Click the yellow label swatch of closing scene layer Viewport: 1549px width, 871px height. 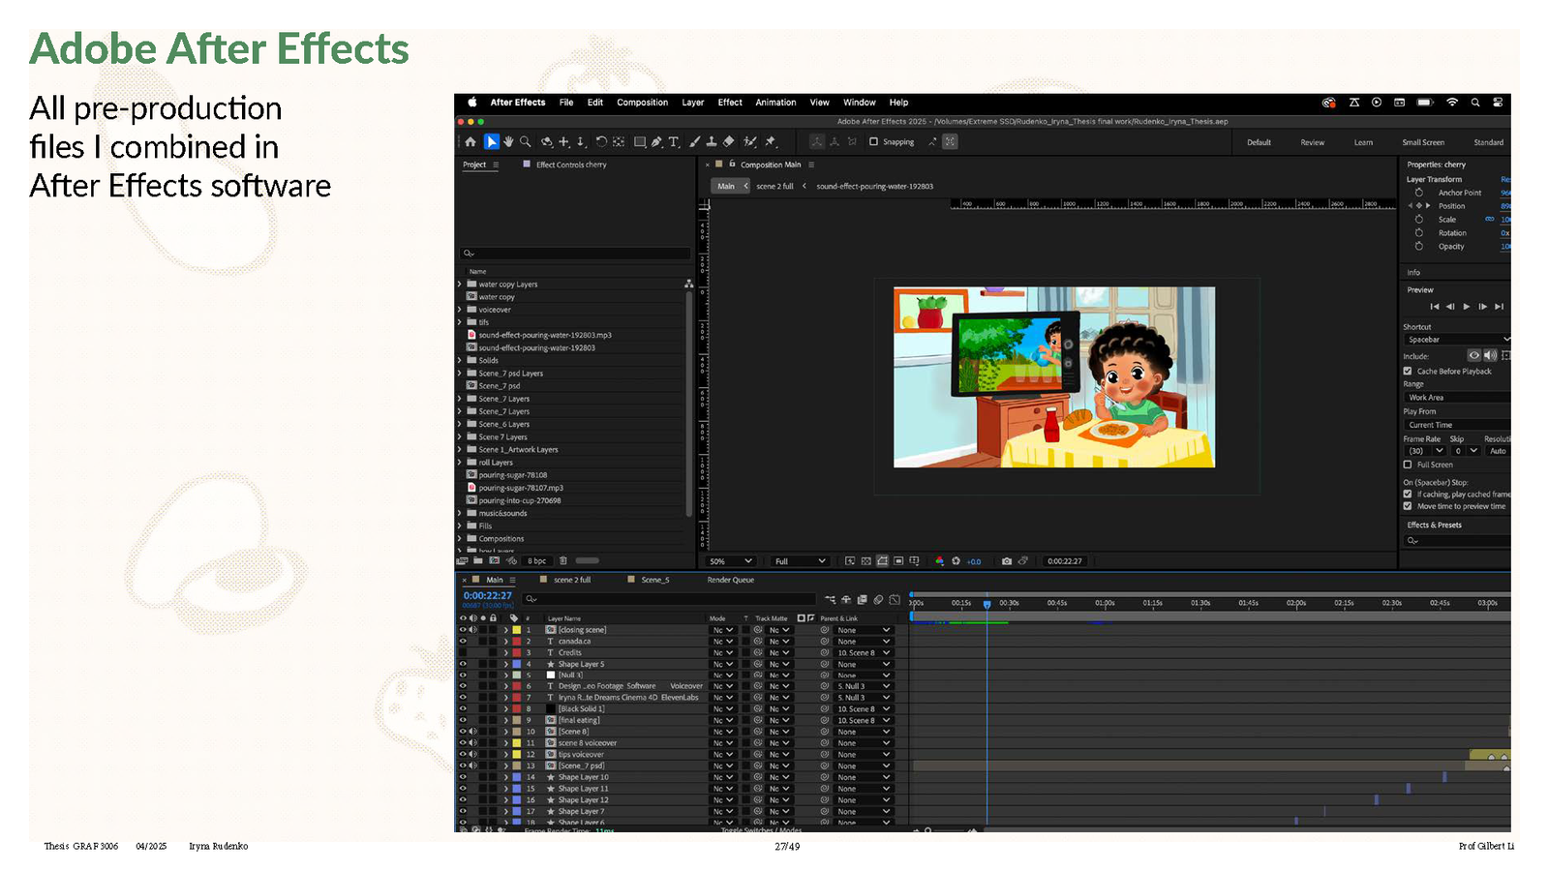pos(517,630)
